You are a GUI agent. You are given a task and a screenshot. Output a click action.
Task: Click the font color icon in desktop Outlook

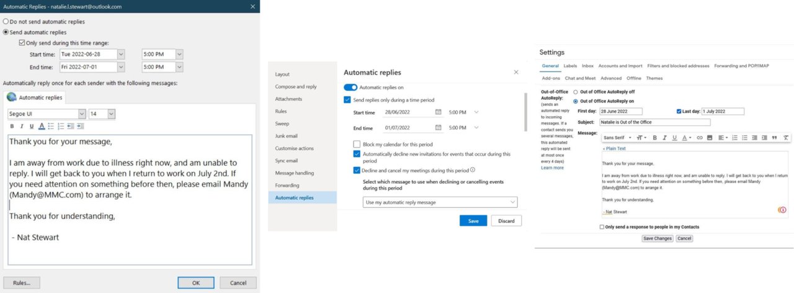tap(41, 127)
